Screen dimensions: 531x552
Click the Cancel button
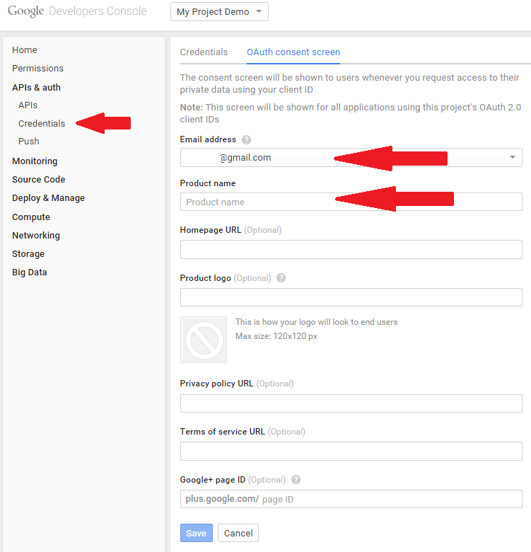click(x=238, y=533)
